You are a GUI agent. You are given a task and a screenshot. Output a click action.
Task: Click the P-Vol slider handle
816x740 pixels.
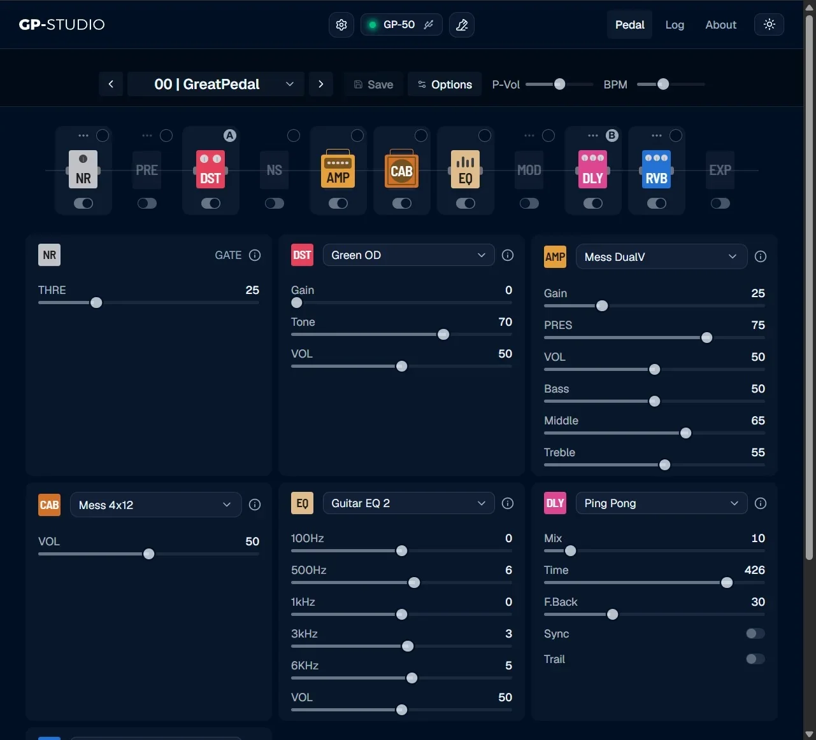coord(559,84)
